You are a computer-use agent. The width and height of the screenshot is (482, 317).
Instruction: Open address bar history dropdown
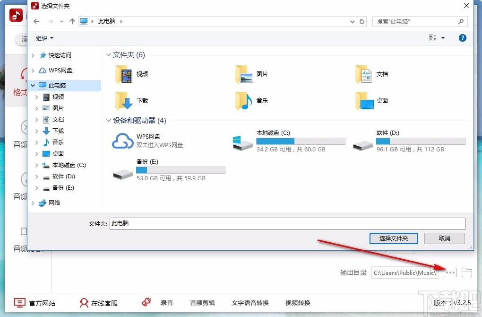[x=352, y=21]
